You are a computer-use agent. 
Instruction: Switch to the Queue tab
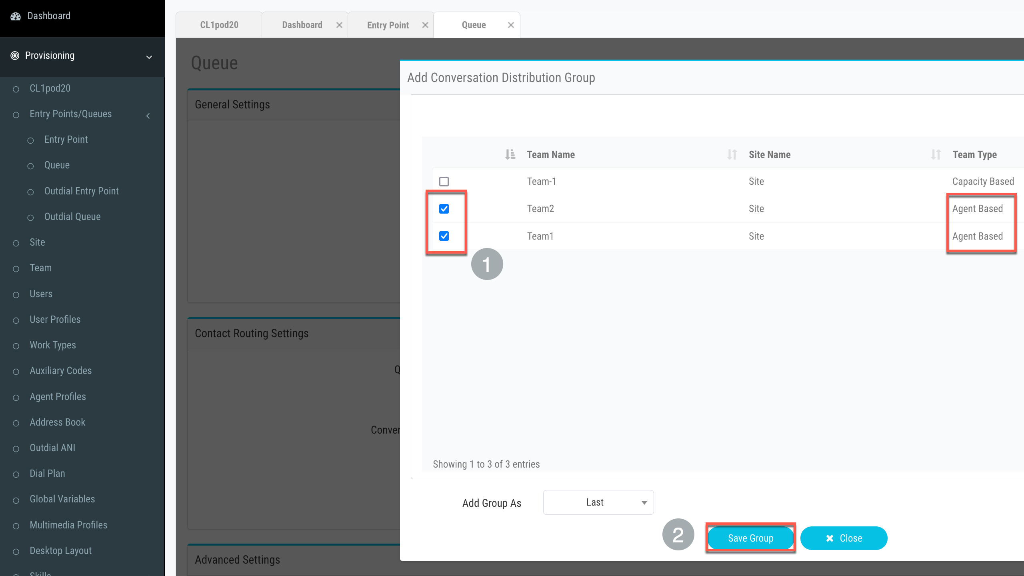click(x=473, y=25)
